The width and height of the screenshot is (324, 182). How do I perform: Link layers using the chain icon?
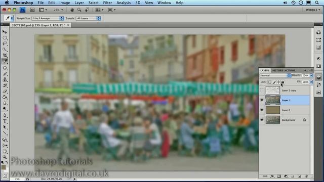(265, 176)
